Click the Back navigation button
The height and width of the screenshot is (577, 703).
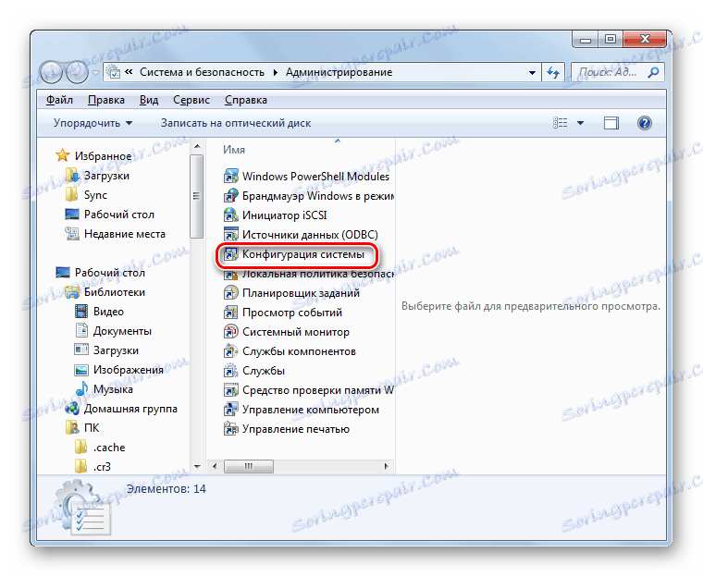(51, 72)
